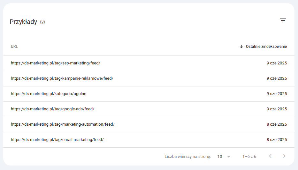This screenshot has width=298, height=170.
Task: Click the date of the seo-marketing row
Action: 277,63
